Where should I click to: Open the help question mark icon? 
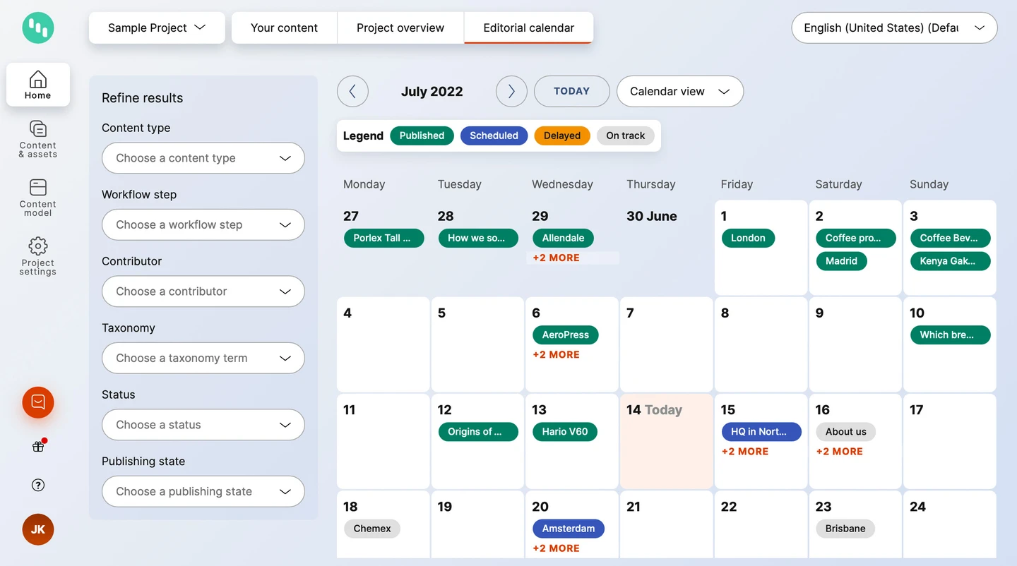point(38,485)
